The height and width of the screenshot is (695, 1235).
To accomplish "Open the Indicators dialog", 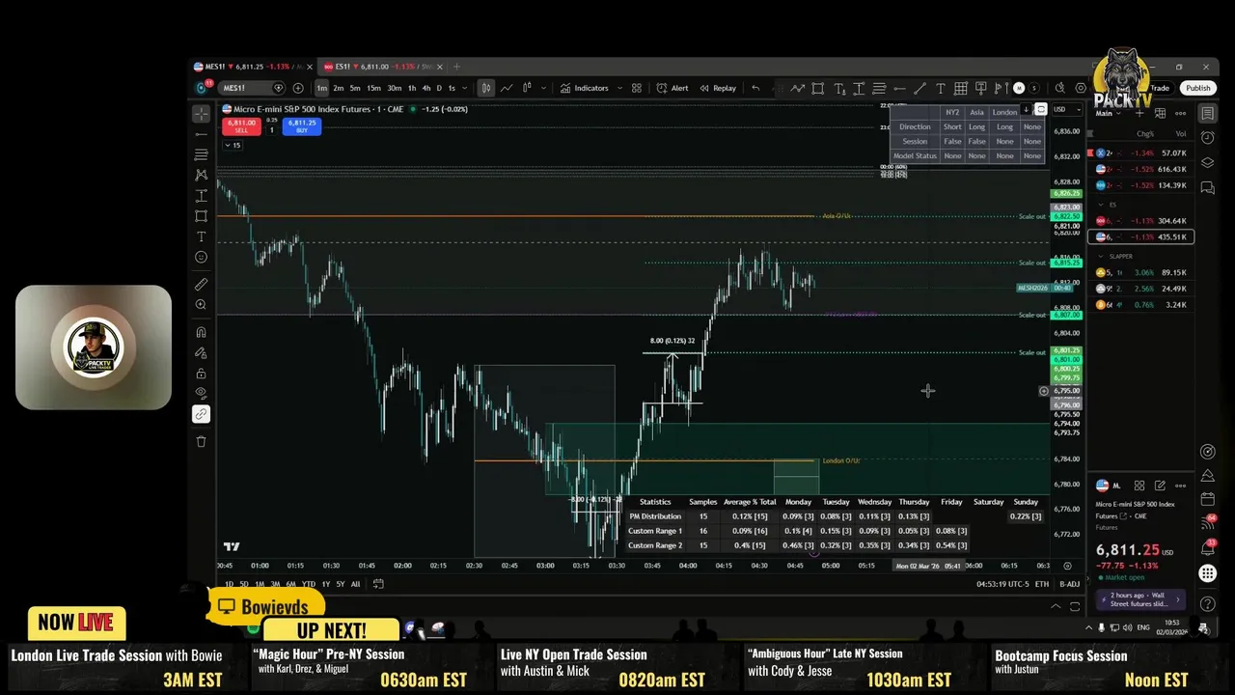I will (x=585, y=88).
